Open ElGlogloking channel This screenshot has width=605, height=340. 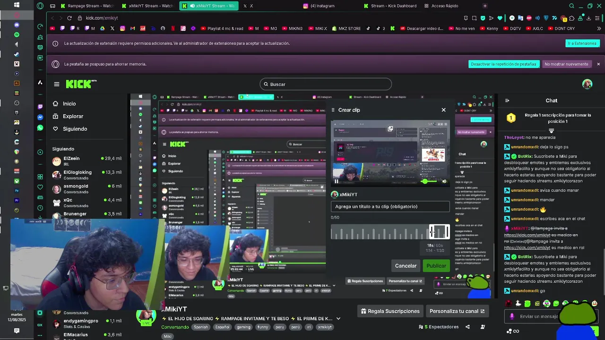(x=87, y=175)
